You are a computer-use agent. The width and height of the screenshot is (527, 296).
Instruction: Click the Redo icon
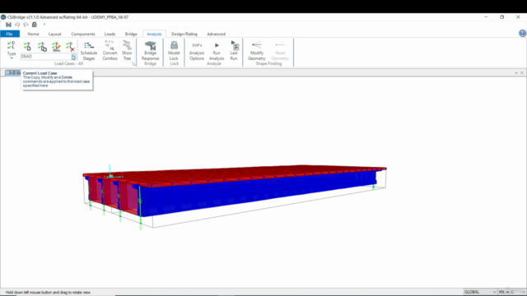[26, 25]
